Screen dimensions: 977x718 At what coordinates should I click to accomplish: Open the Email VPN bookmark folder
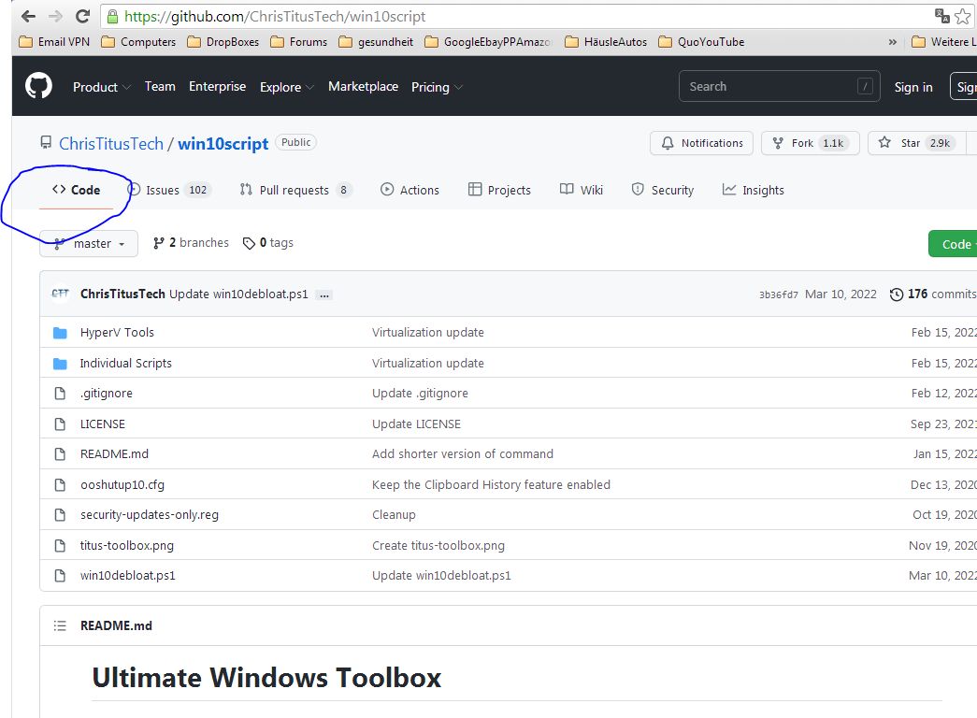click(x=54, y=42)
